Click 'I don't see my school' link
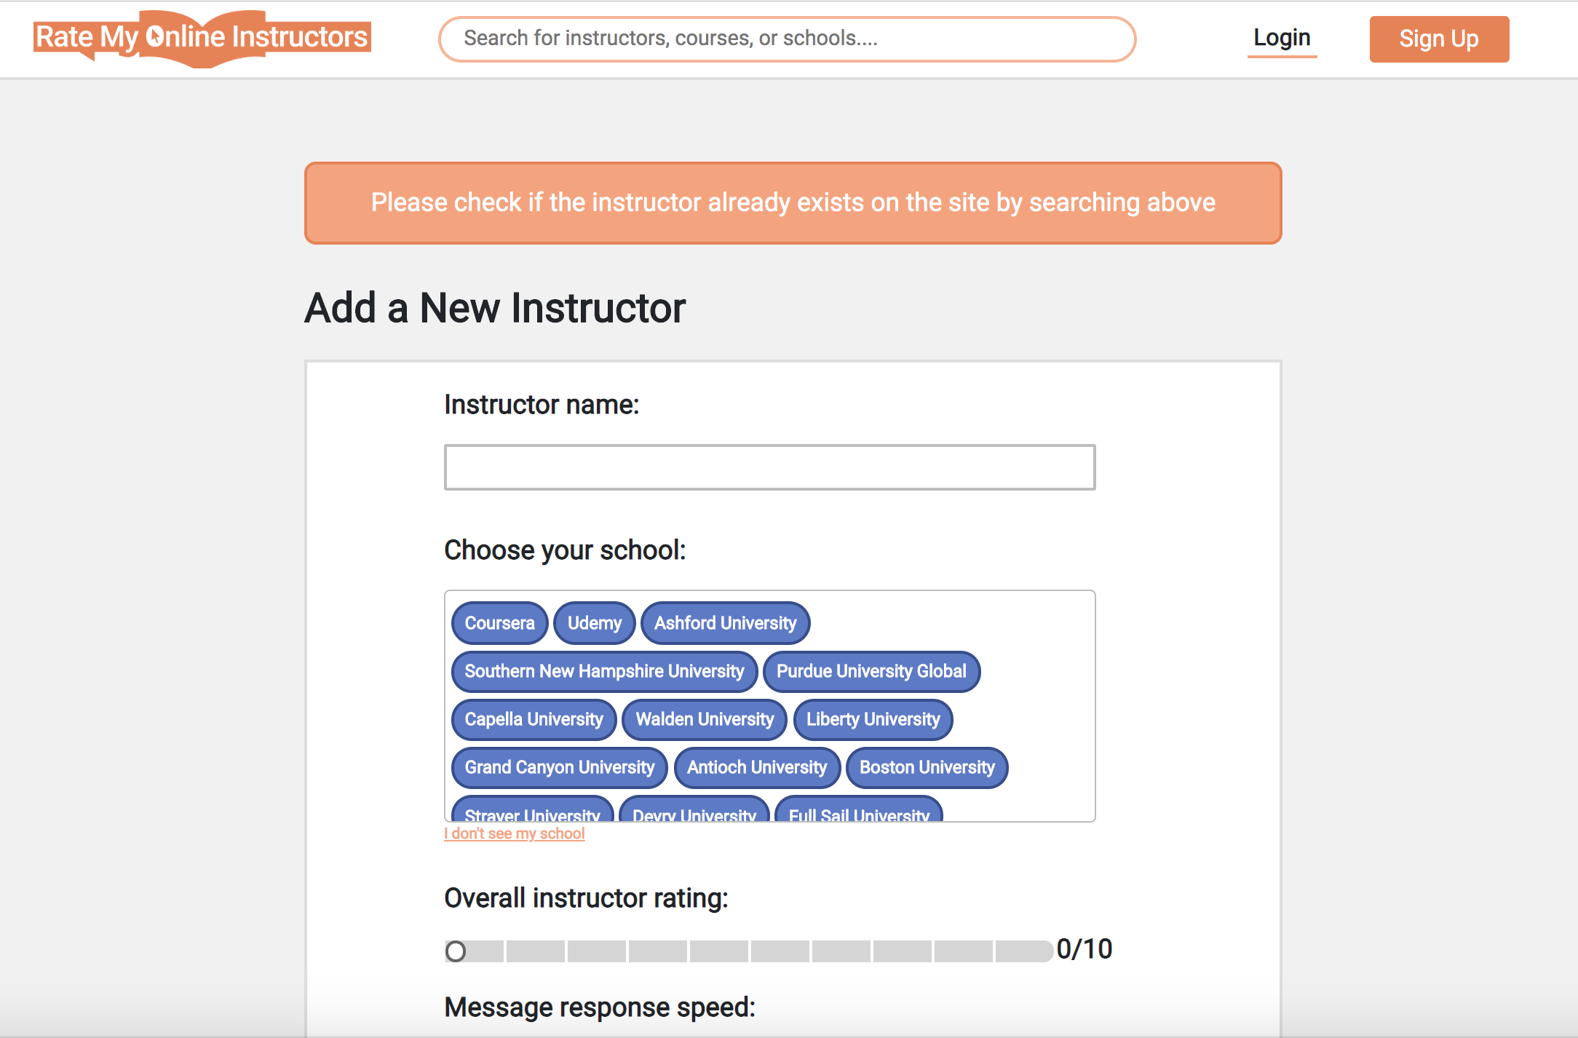This screenshot has width=1578, height=1038. tap(513, 833)
